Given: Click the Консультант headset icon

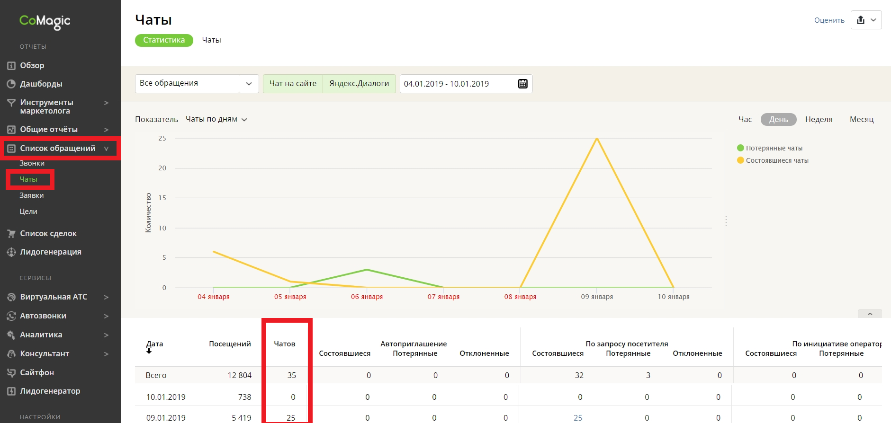Looking at the screenshot, I should (x=11, y=354).
